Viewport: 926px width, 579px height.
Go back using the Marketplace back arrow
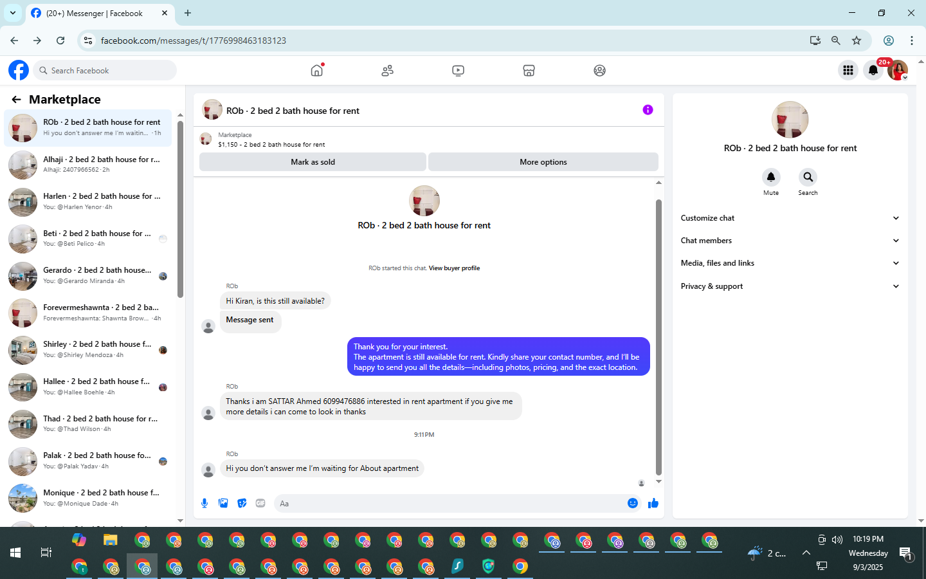coord(16,100)
